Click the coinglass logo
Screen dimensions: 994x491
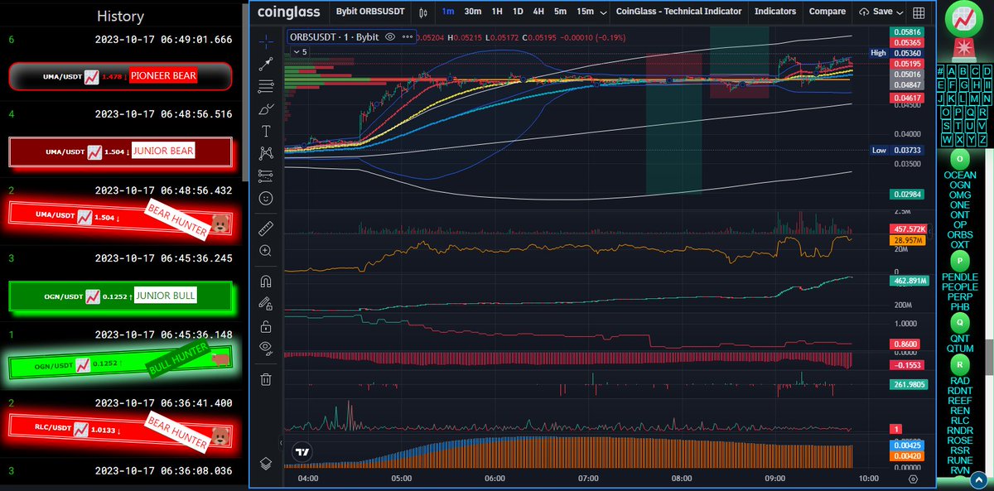[287, 12]
